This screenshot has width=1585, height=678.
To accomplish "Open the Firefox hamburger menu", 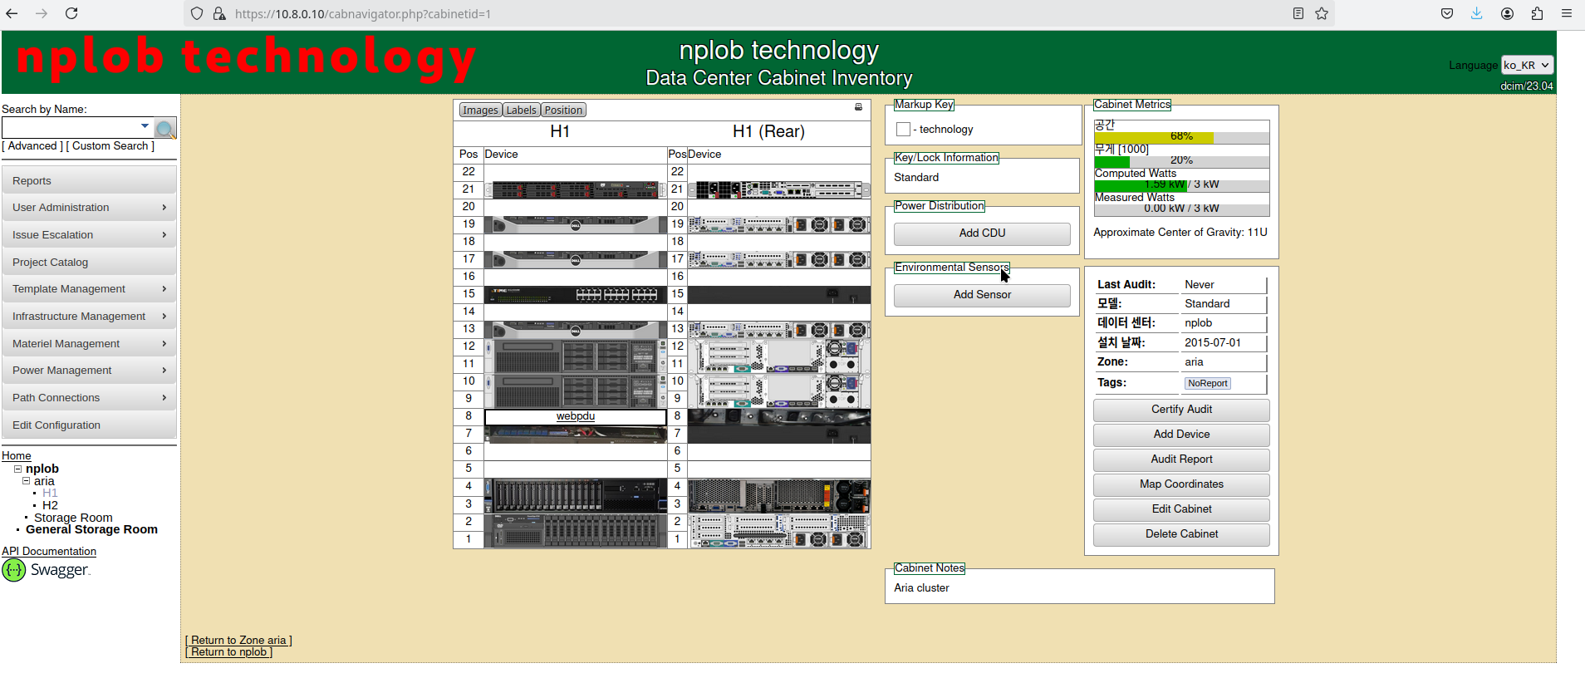I will 1567,13.
